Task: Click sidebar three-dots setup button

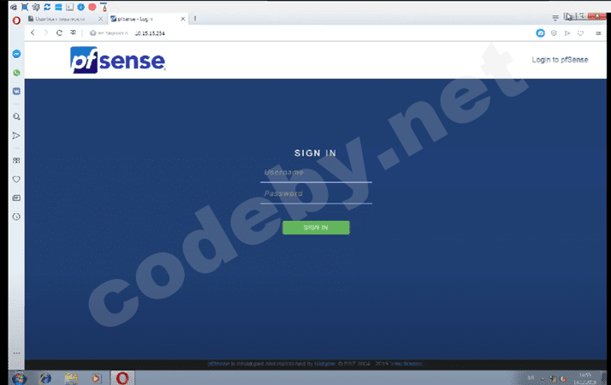Action: (x=16, y=353)
